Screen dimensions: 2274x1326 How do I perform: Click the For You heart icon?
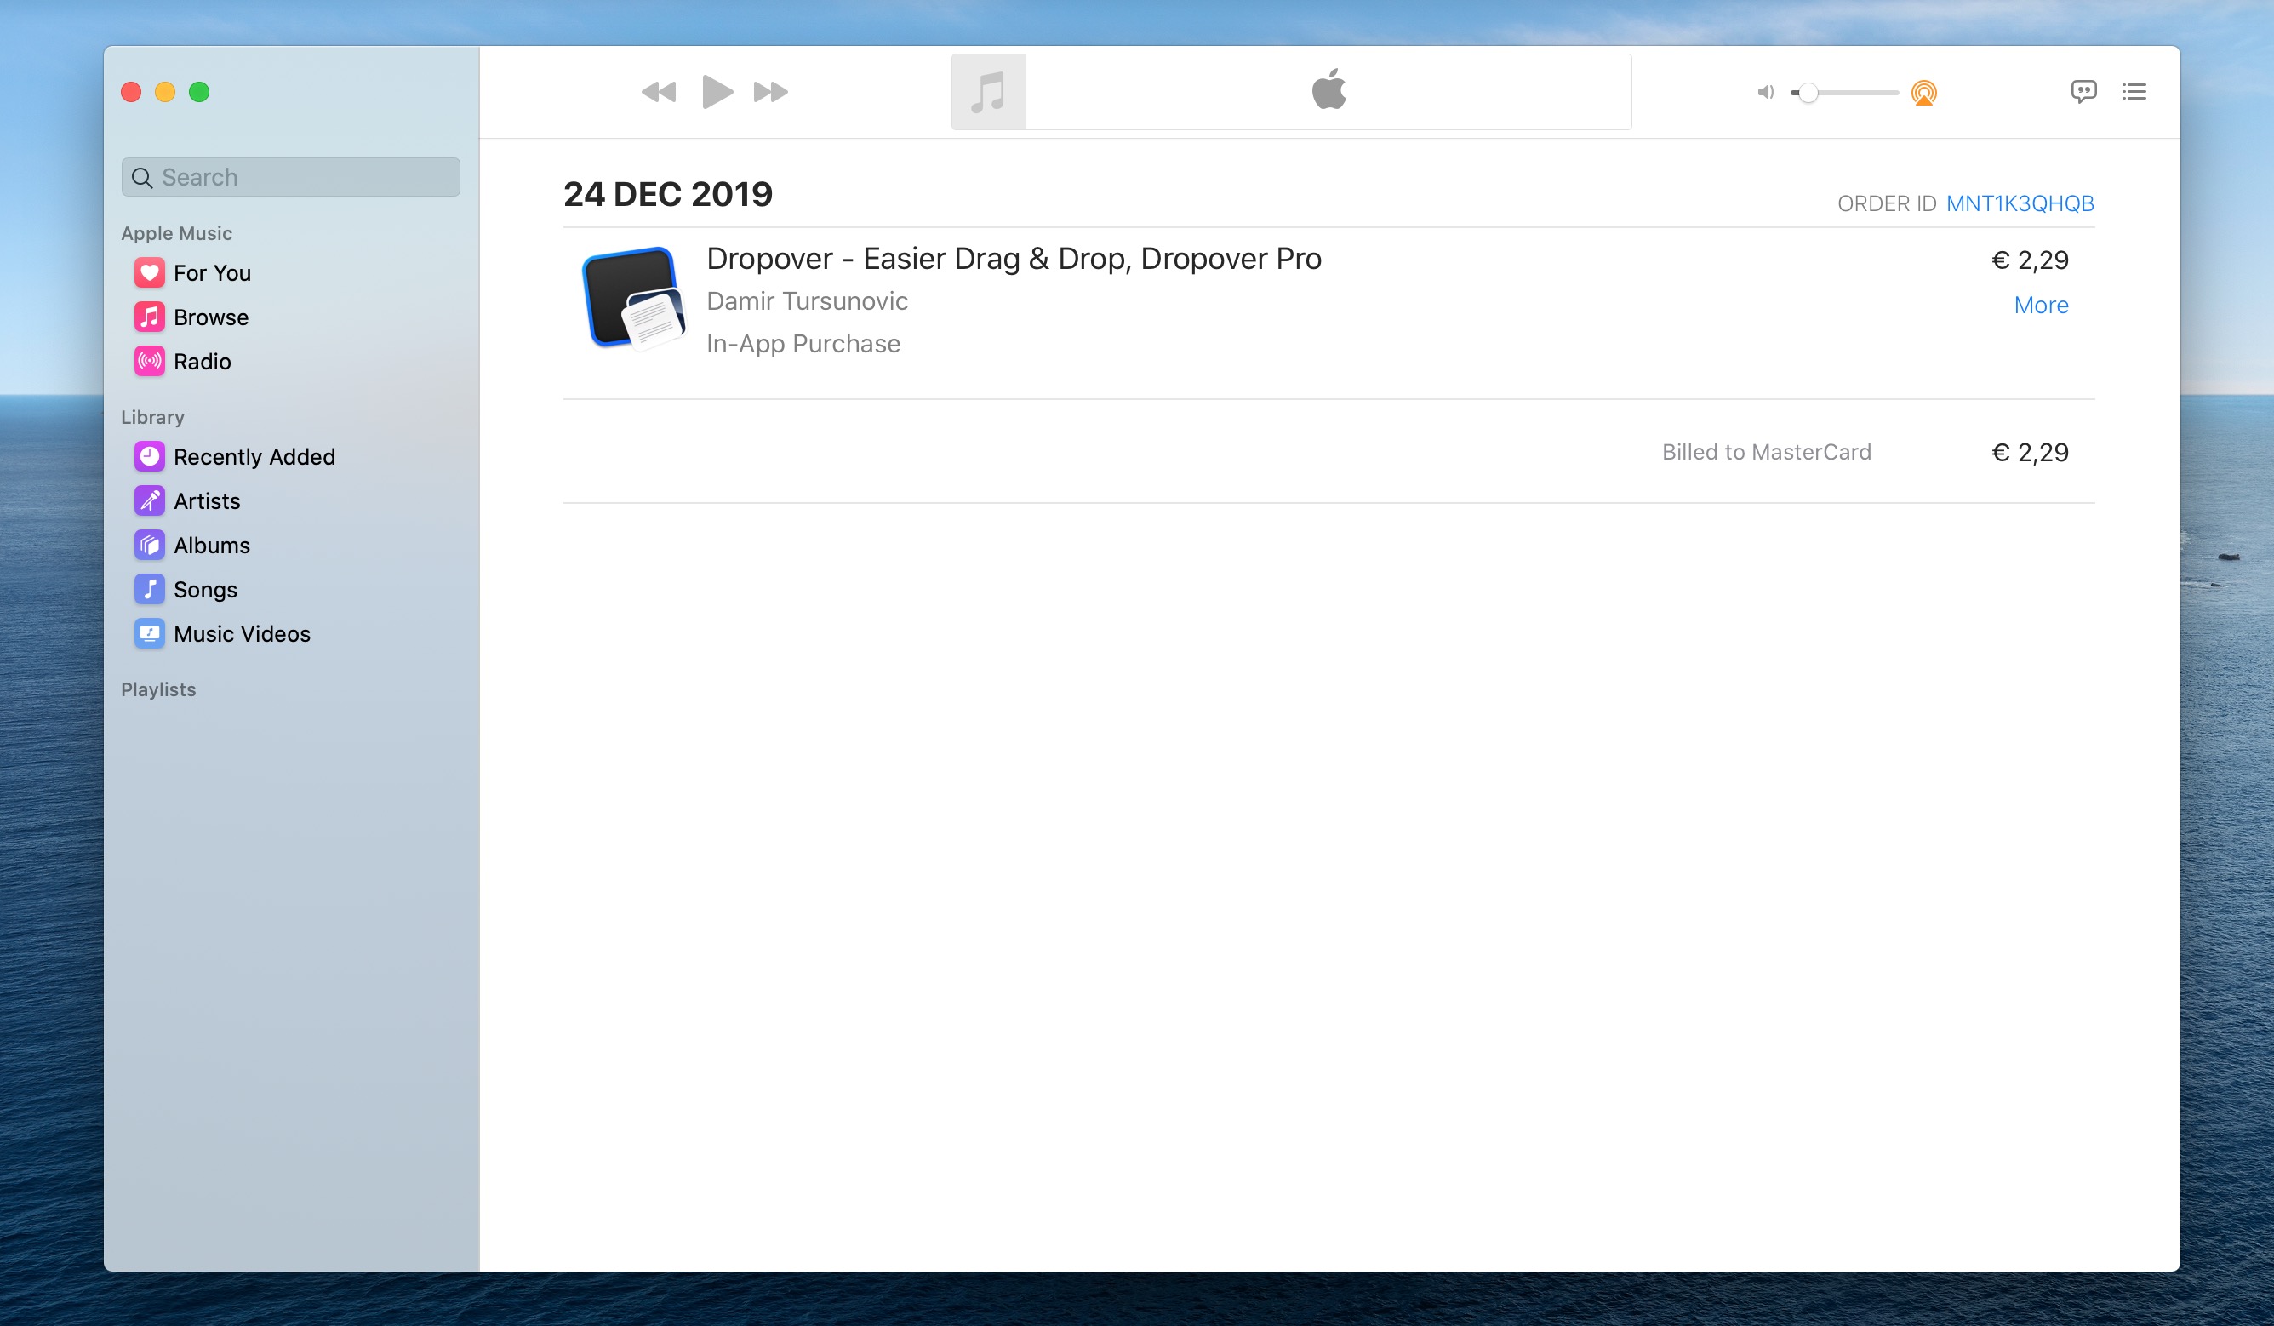click(x=150, y=272)
